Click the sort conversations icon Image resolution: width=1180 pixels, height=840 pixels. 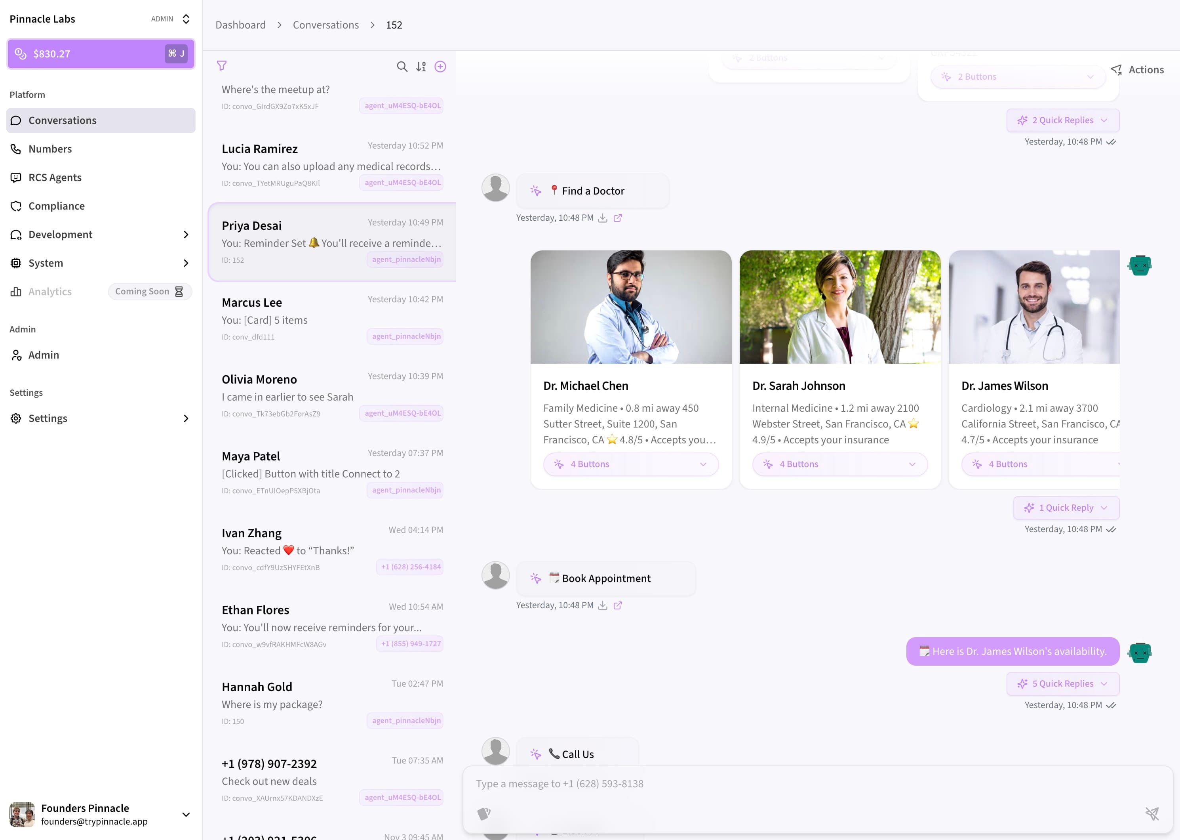click(x=421, y=67)
